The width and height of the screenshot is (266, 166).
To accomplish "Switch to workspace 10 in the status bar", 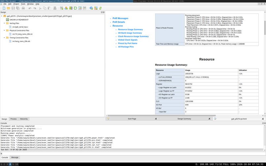I will click(x=17, y=164).
